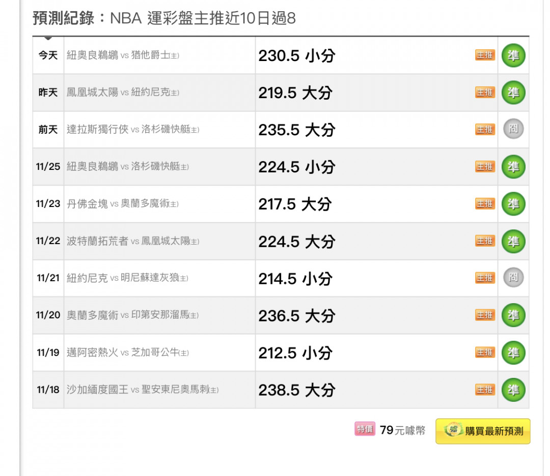Image resolution: width=550 pixels, height=476 pixels.
Task: Click the 11/25 date cell
Action: pyautogui.click(x=48, y=166)
